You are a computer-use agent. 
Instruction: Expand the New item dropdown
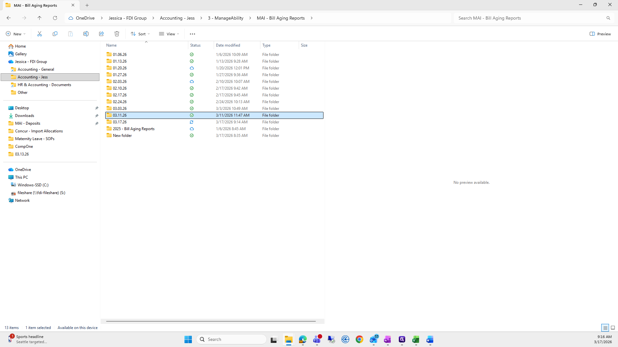tap(15, 34)
